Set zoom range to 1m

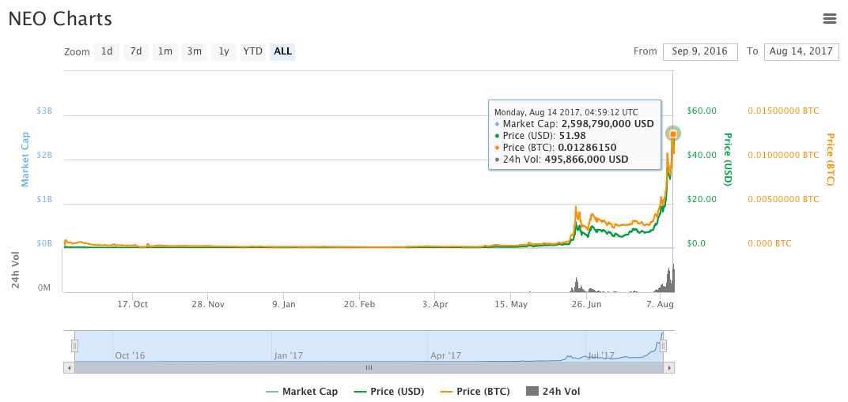tap(165, 52)
